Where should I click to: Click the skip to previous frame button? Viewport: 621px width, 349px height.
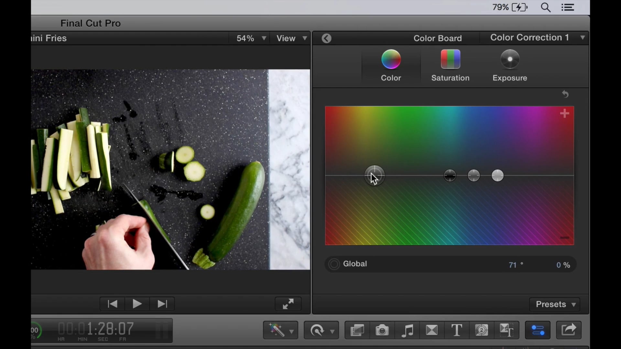112,304
